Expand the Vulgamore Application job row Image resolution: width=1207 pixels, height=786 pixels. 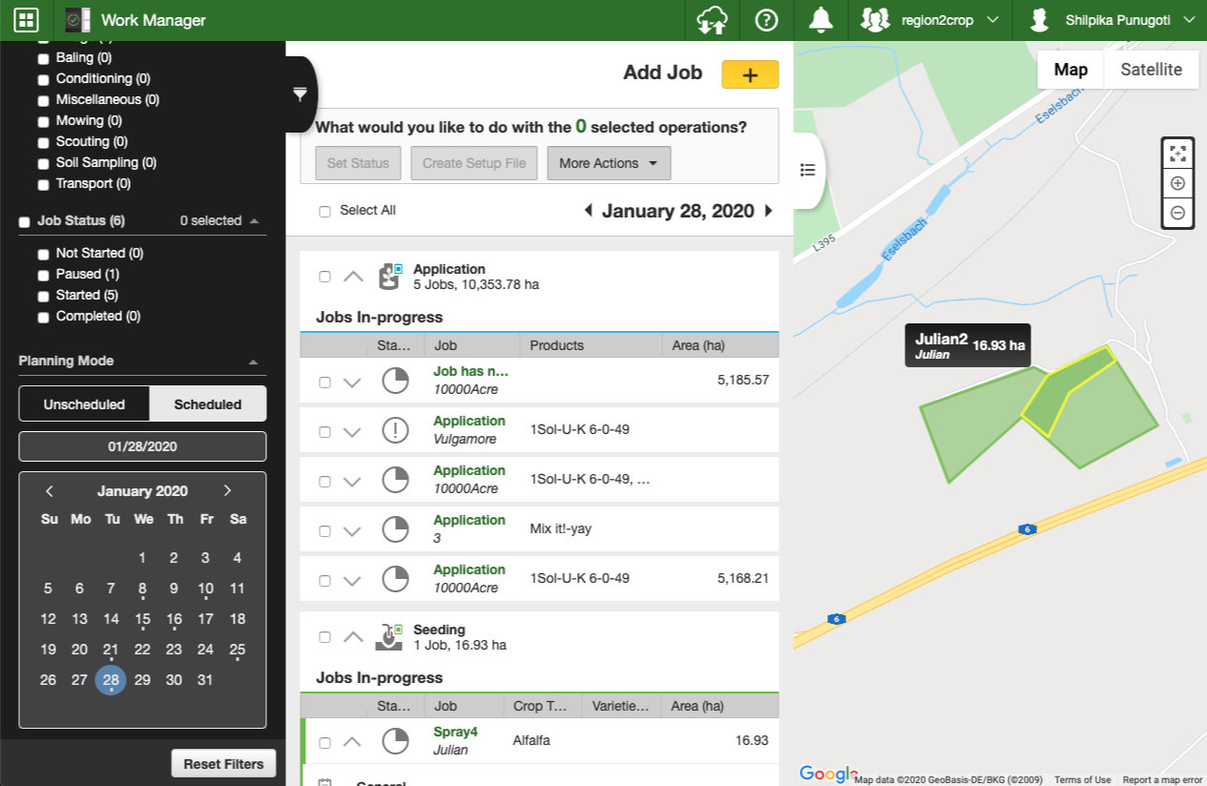(x=352, y=432)
